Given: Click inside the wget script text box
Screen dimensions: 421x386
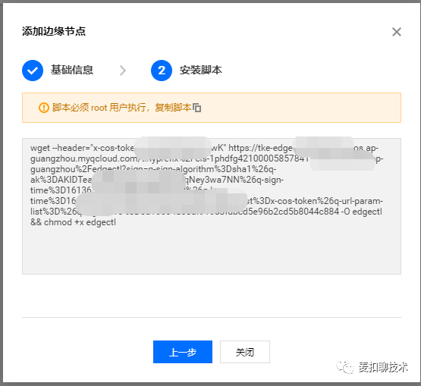Looking at the screenshot, I should click(x=212, y=206).
